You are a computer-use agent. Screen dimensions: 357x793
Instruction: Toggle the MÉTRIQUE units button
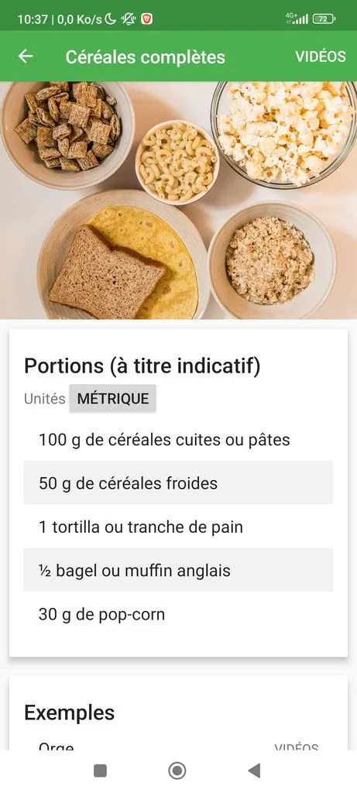coord(113,399)
